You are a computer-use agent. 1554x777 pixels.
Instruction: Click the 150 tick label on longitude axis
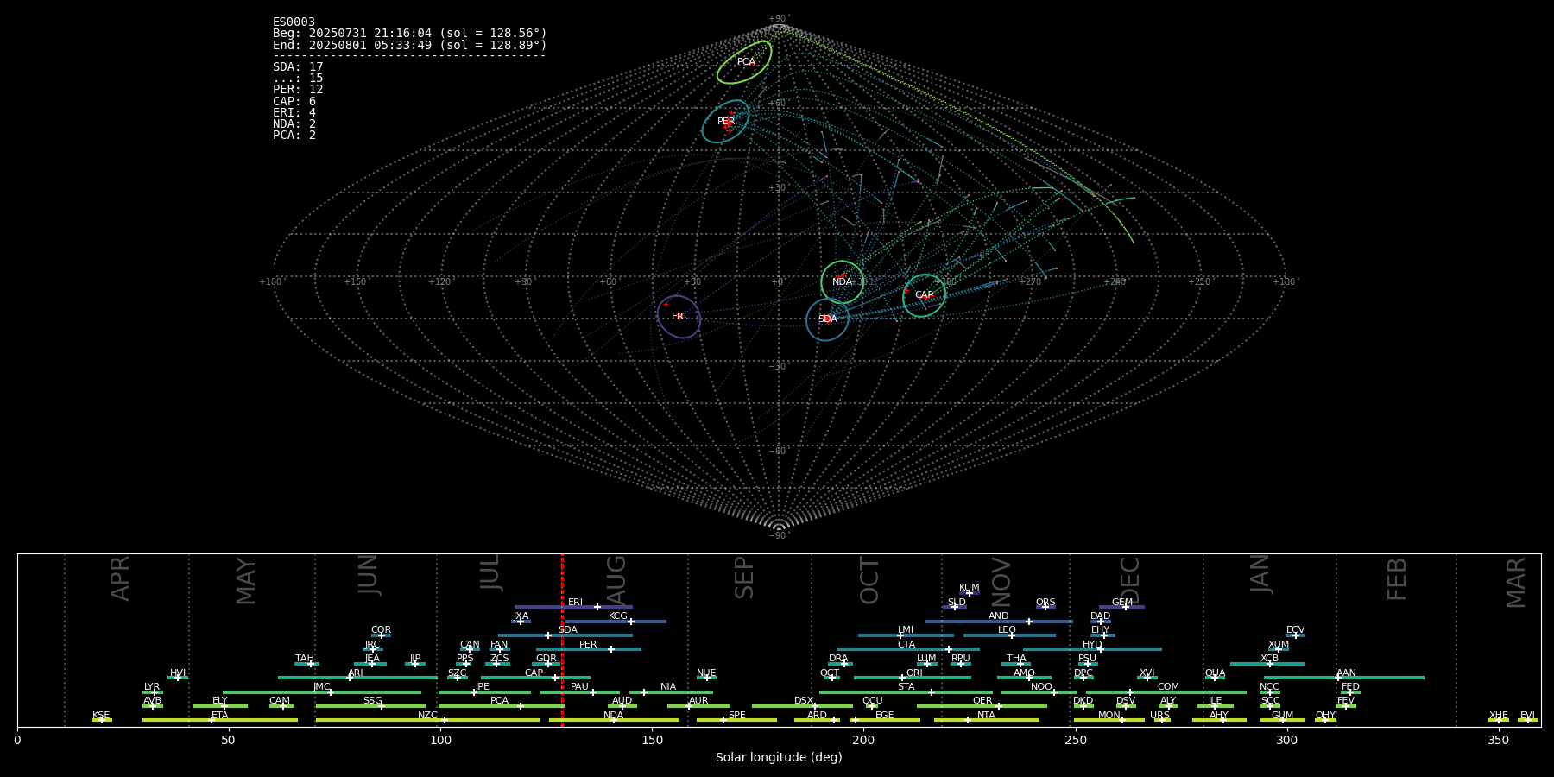(652, 740)
